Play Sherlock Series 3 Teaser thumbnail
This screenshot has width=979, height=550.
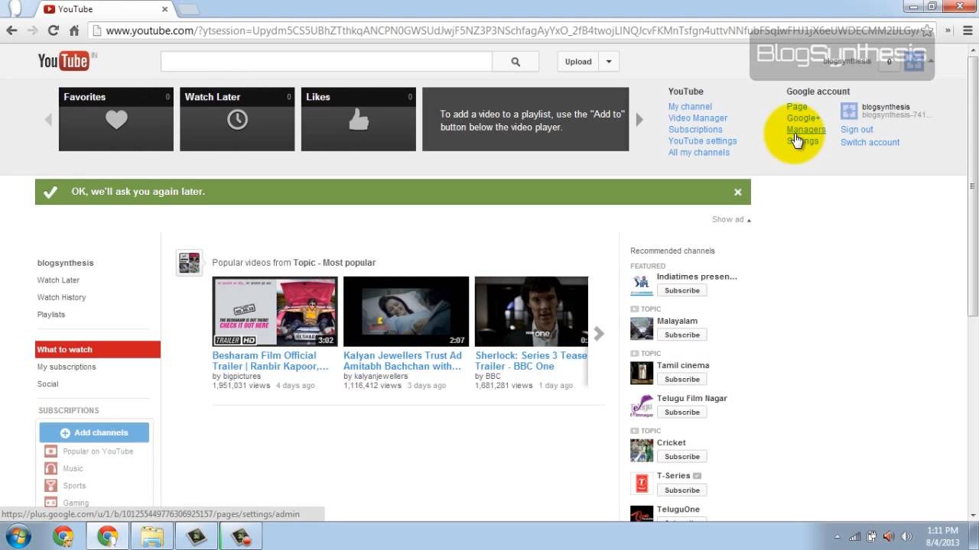click(532, 312)
